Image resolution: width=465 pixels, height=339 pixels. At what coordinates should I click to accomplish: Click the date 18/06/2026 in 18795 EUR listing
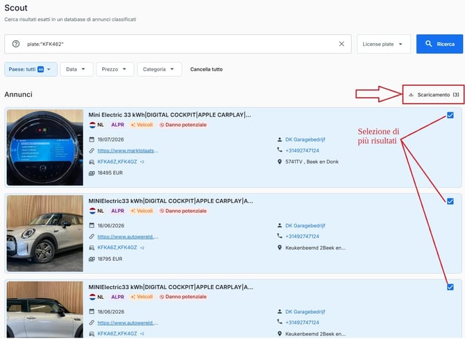pos(111,225)
